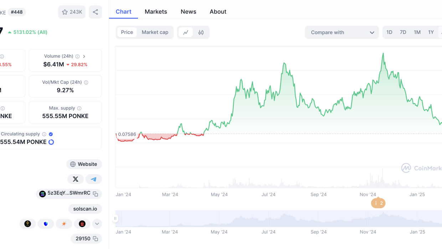Click the Jul '24 chart axis label
Viewport: 442px width, 249px height.
[268, 194]
